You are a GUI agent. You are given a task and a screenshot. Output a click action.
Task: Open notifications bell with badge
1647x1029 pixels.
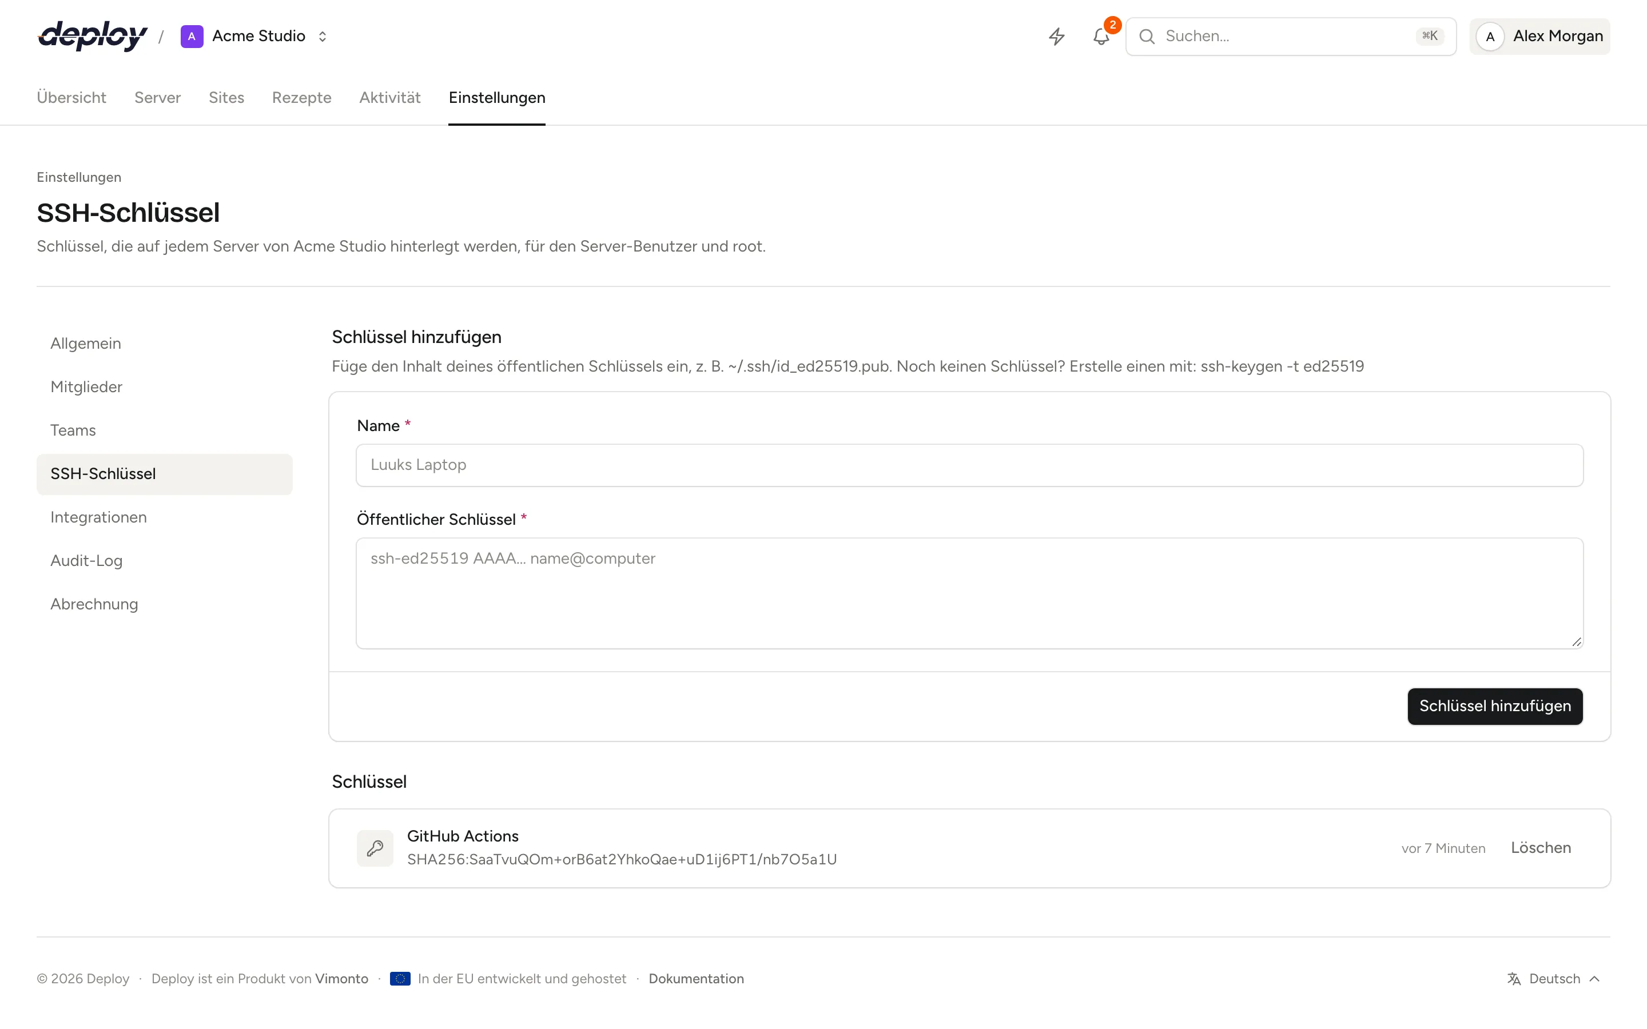pos(1101,36)
